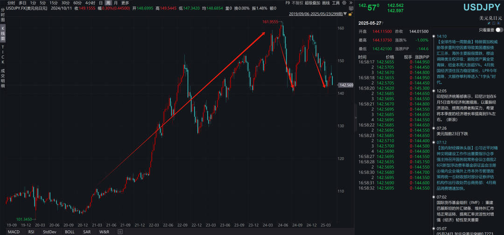Click the 24-03 date label on time axis
This screenshot has width=504, height=235.
268,225
